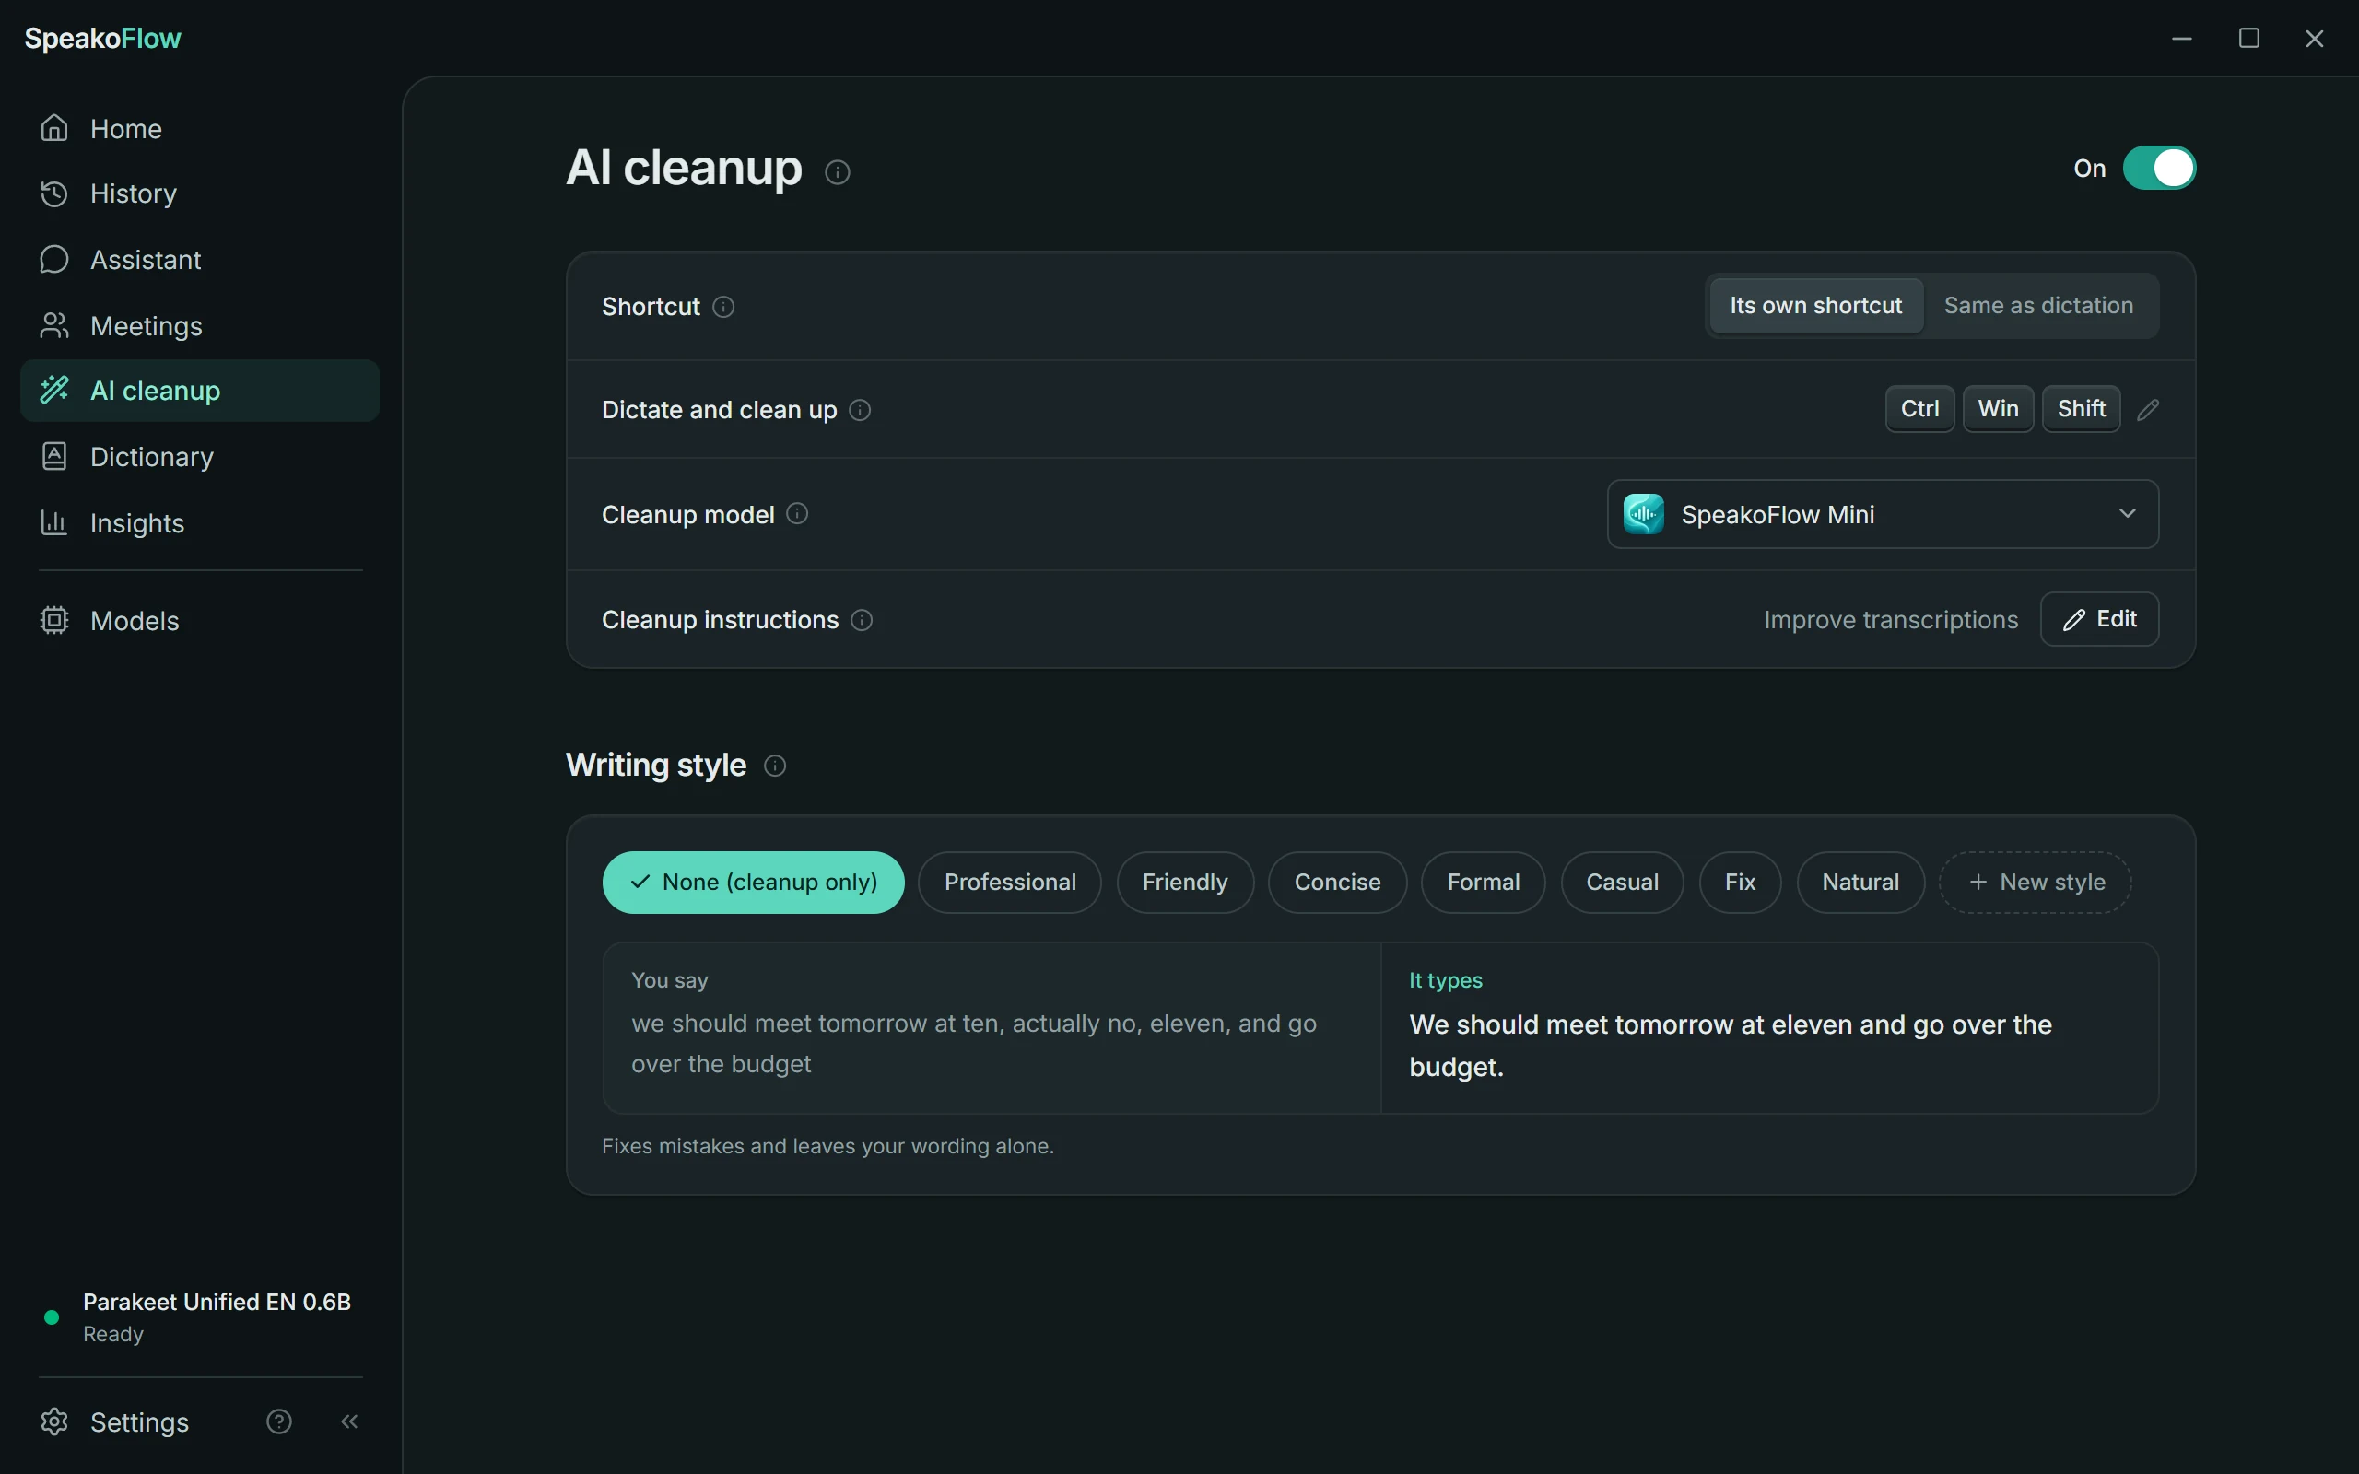Click the You say example text
Viewport: 2359px width, 1474px height.
[x=974, y=1044]
